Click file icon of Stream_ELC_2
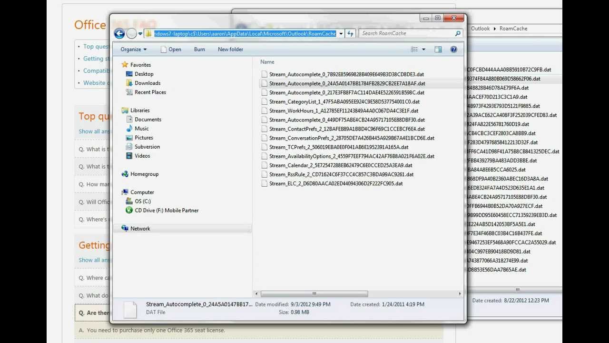The image size is (609, 343). 265,183
